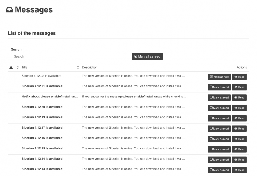Focus the Search input field
257x176 pixels.
click(x=68, y=56)
